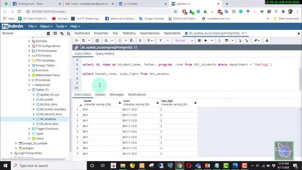Click the Find magnifier icon in query toolbar
Screen dimensions: 302x170
(x=106, y=41)
